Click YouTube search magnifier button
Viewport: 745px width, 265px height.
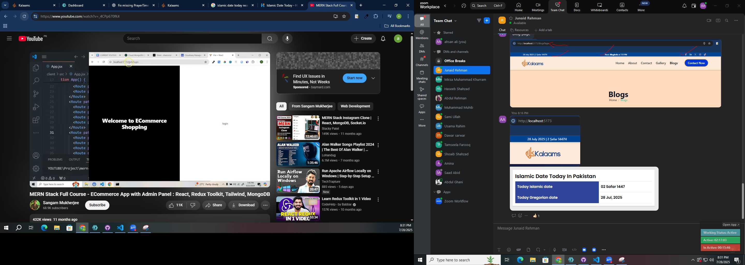point(270,39)
